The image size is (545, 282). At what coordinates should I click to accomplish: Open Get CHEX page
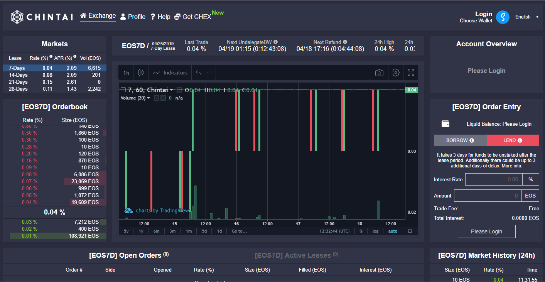point(193,17)
